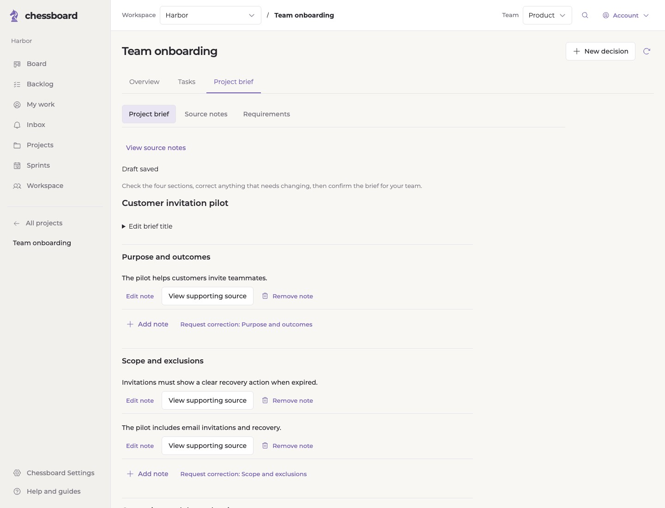The height and width of the screenshot is (508, 665).
Task: Request correction for Purpose and outcomes
Action: click(246, 324)
